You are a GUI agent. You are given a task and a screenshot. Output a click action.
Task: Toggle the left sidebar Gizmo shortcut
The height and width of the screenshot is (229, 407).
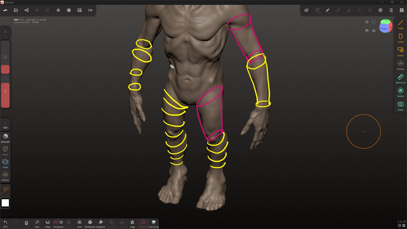pyautogui.click(x=5, y=176)
